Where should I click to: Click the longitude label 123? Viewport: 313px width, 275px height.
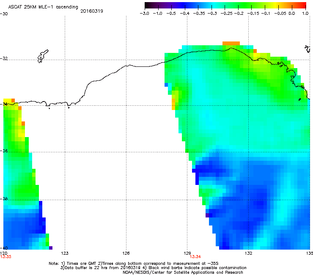tap(65, 253)
